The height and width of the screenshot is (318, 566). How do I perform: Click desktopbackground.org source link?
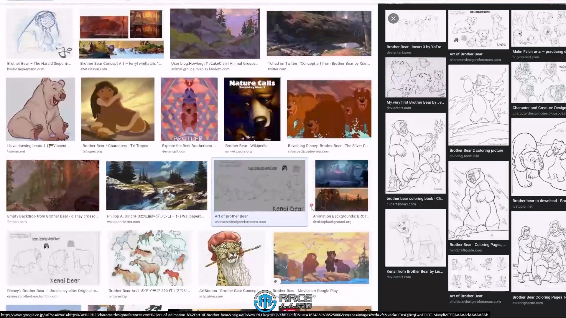pos(332,222)
